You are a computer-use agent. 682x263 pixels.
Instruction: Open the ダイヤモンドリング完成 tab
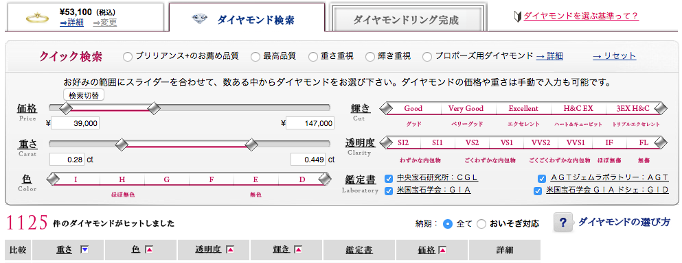tap(406, 20)
